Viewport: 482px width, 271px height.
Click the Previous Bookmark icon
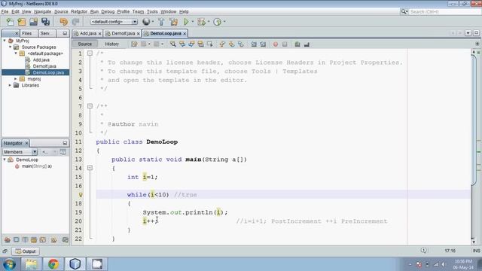point(222,44)
